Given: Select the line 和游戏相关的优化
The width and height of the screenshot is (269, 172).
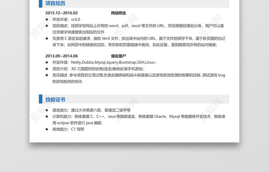Looking at the screenshot, I should coord(67,82).
